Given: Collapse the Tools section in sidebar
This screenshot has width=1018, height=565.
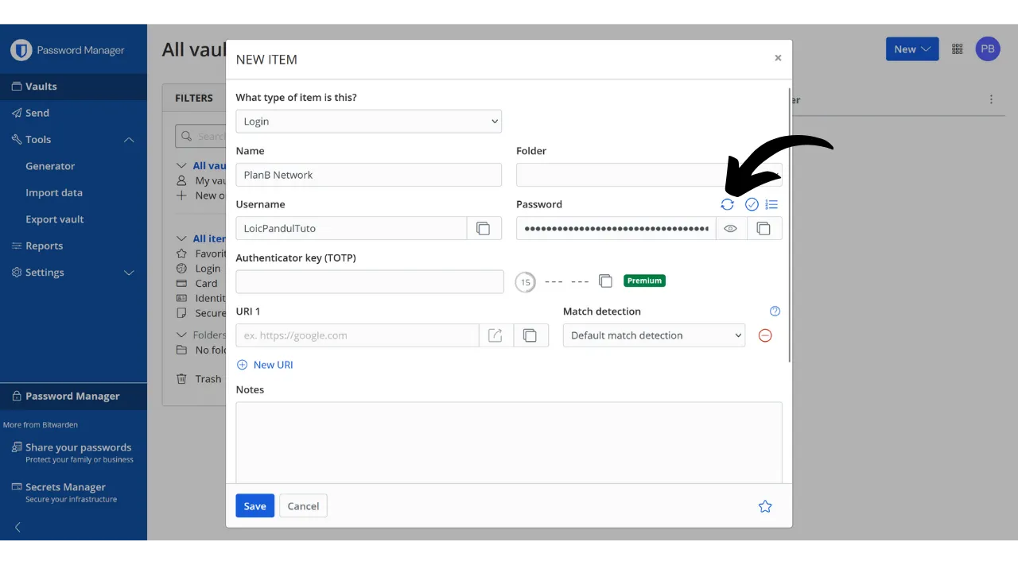Looking at the screenshot, I should pos(129,140).
